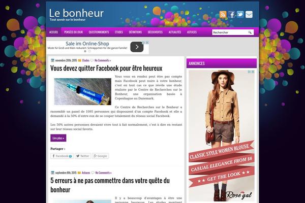The height and width of the screenshot is (203, 305).
Task: Click into the Rechercher search field
Action: 230,32
